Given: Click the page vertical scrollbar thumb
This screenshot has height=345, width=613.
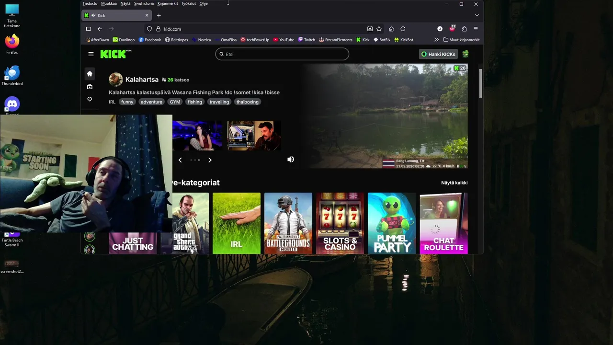Looking at the screenshot, I should pos(480,84).
